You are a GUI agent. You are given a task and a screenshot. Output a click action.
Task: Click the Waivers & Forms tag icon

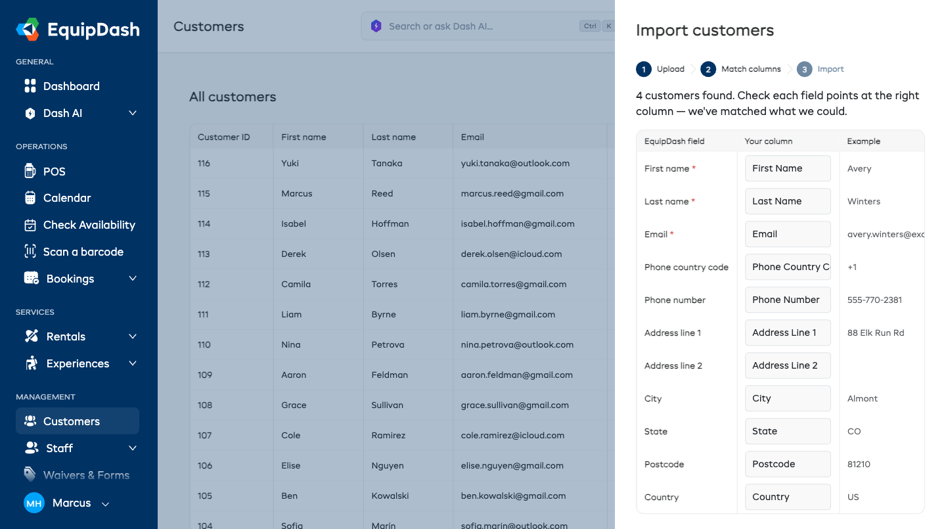pyautogui.click(x=30, y=474)
